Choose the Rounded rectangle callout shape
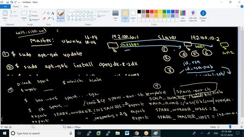244x137 pixels. (84, 19)
